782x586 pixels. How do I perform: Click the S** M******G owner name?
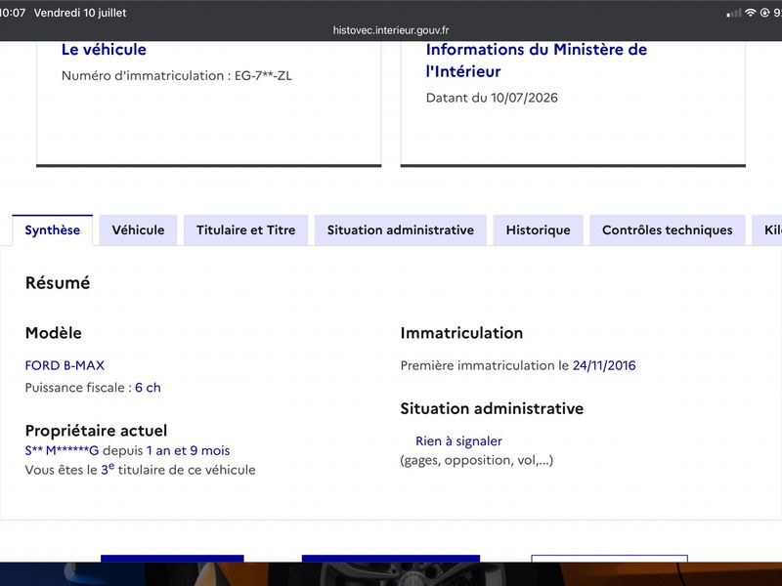pos(62,450)
